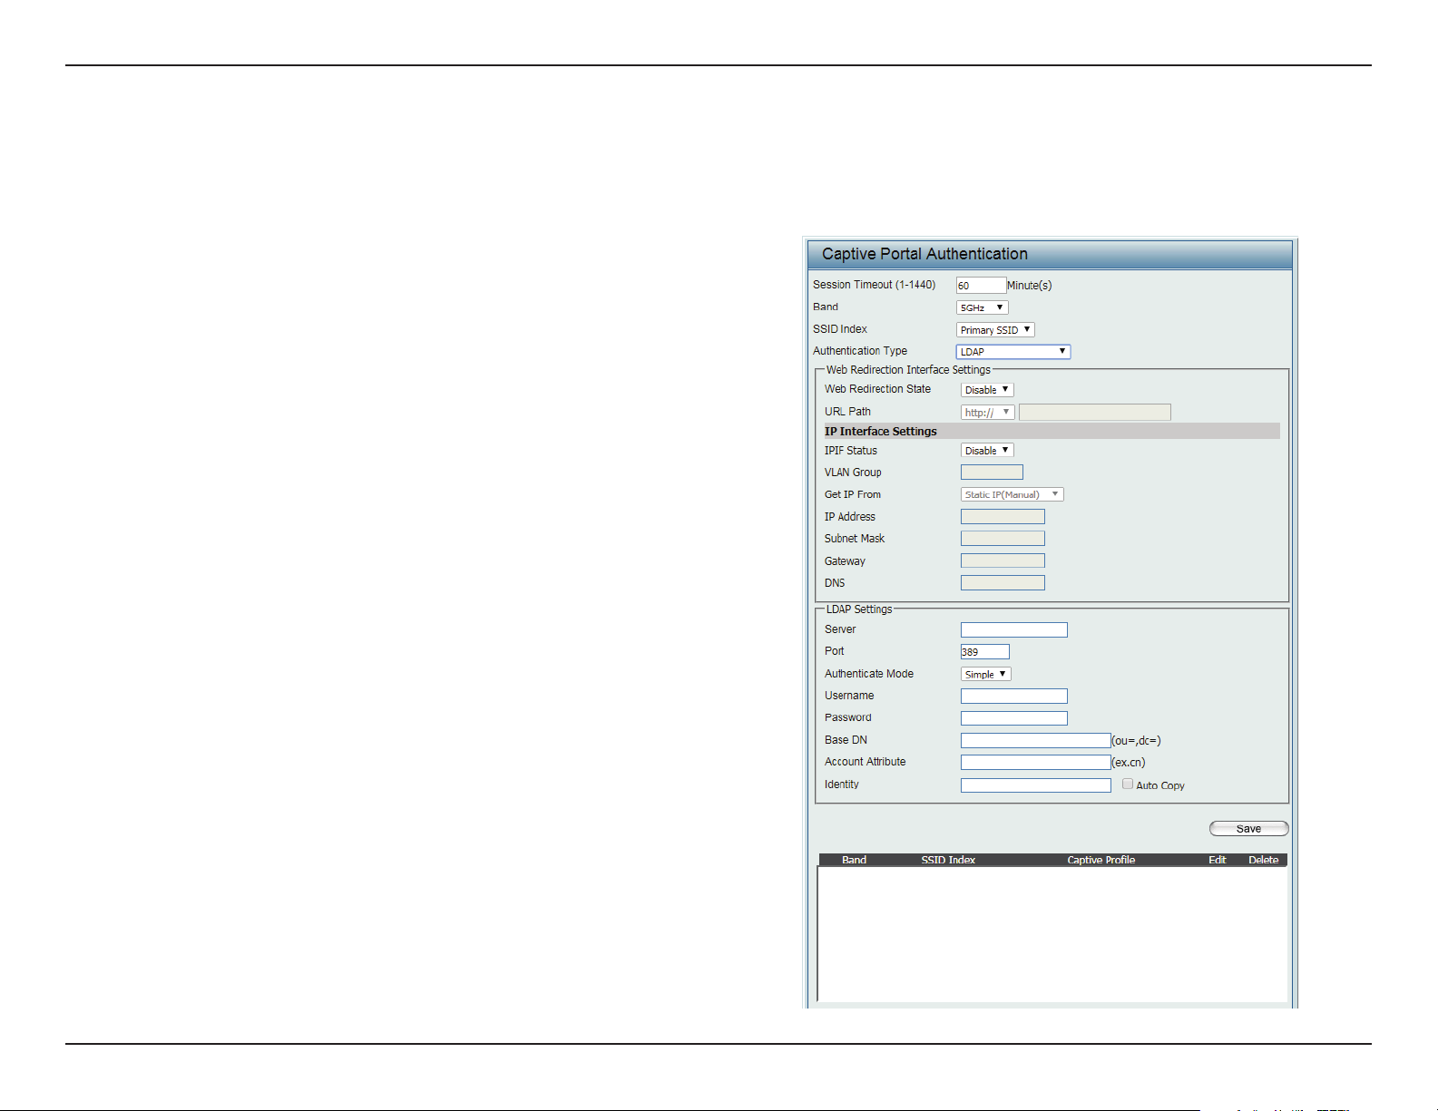Click the IP Address field
1438x1111 pixels.
(1003, 517)
